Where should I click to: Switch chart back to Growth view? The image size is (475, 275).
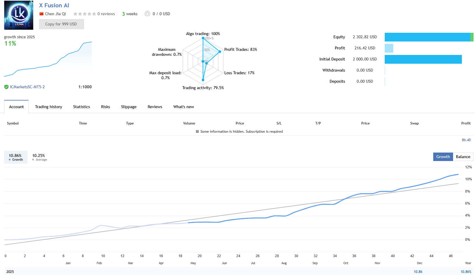coord(443,157)
